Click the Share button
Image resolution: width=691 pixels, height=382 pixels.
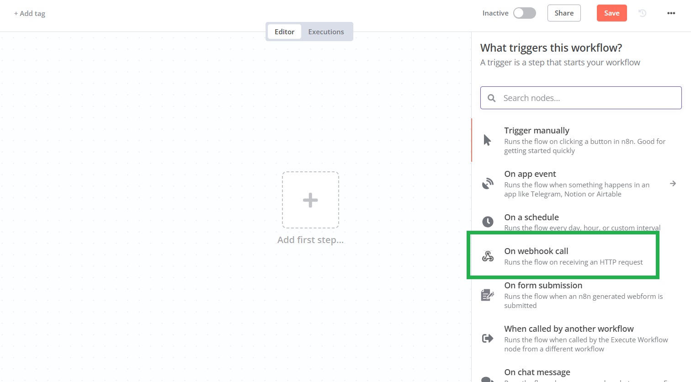[564, 13]
